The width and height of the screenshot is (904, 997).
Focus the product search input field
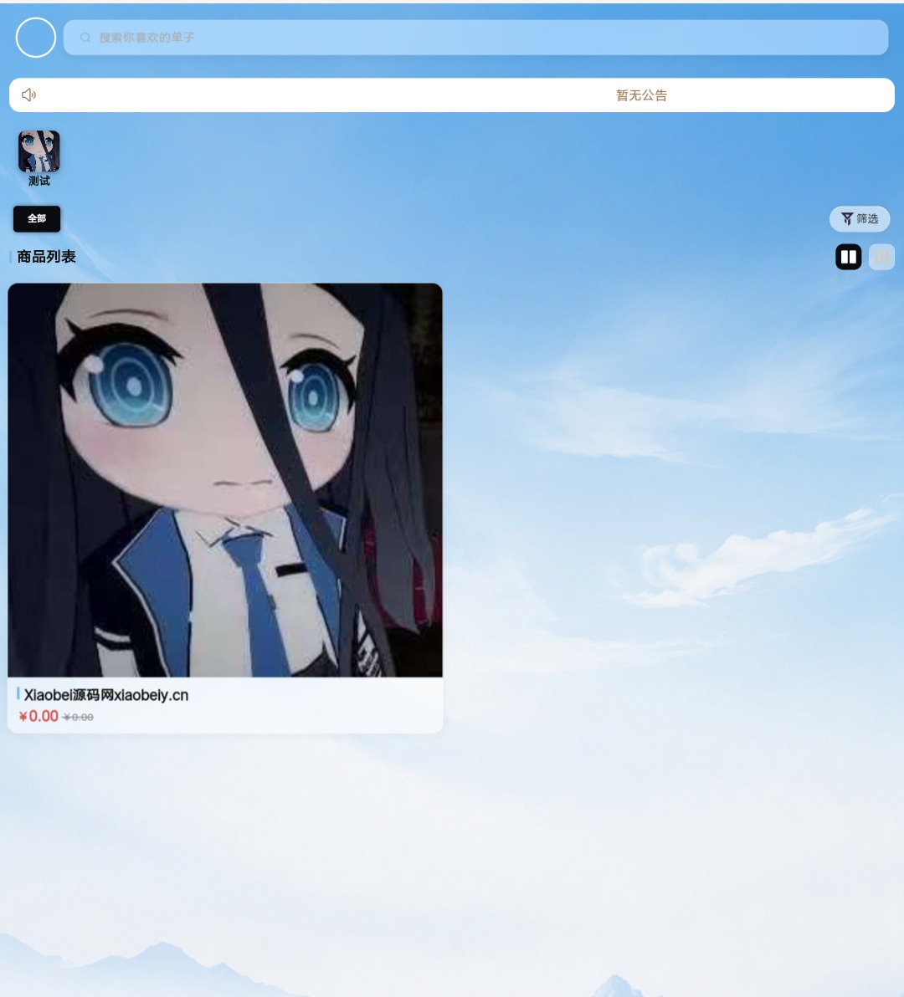[476, 38]
